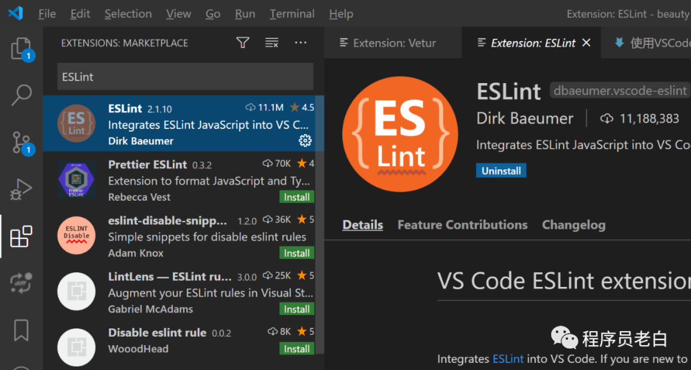Click the ESLint download count cloud icon

coord(607,118)
